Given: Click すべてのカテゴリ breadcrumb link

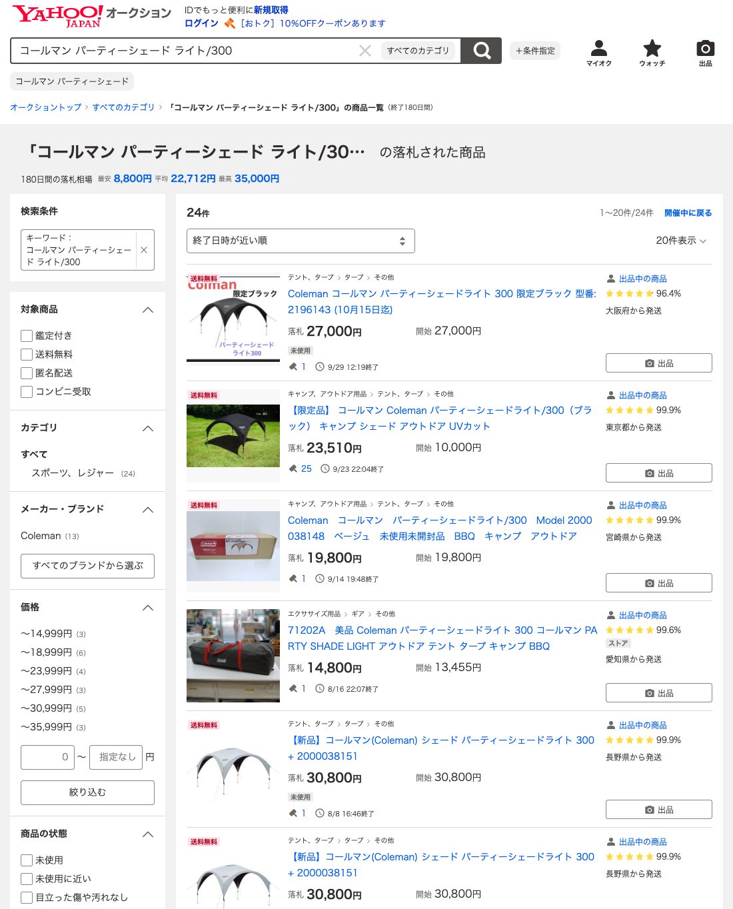Looking at the screenshot, I should coord(123,107).
